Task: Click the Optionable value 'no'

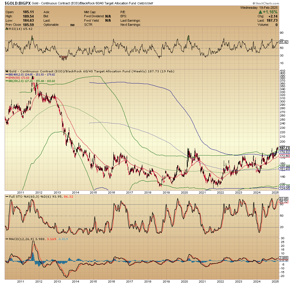Action: (x=73, y=25)
